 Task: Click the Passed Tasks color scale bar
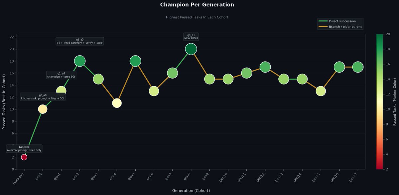[380, 101]
